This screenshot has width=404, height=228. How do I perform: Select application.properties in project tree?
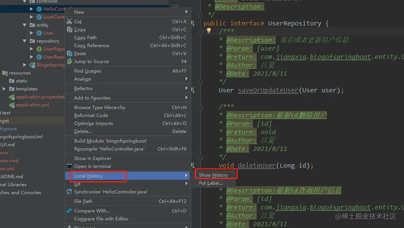click(40, 97)
